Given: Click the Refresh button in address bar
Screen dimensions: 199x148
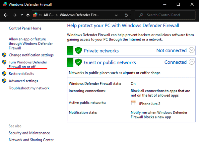Looking at the screenshot, I should click(x=126, y=15).
